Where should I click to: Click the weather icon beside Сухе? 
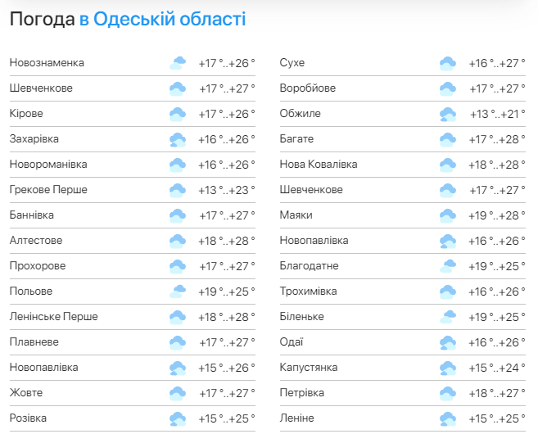point(447,63)
